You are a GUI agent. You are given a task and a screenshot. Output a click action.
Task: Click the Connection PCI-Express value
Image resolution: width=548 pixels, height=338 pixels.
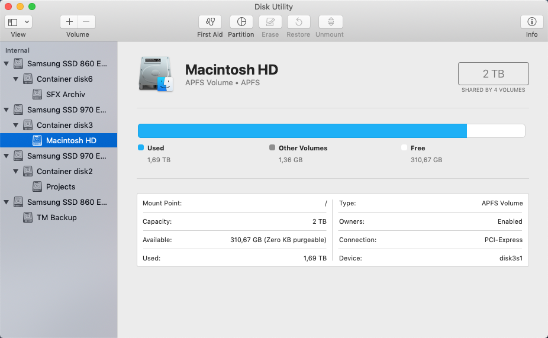[x=504, y=240]
